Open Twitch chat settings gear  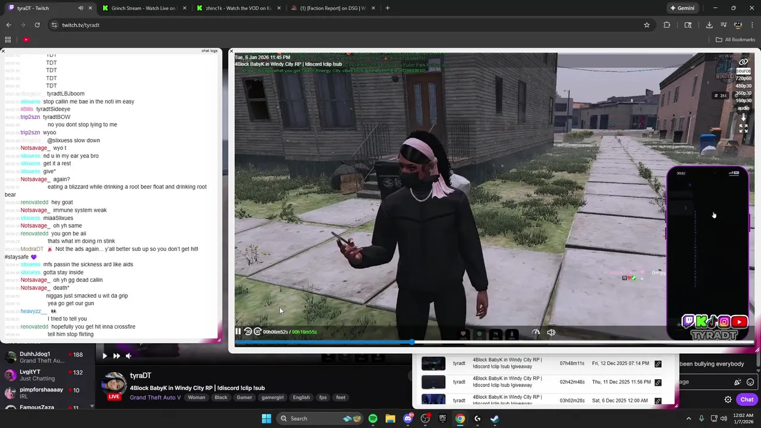(x=728, y=399)
